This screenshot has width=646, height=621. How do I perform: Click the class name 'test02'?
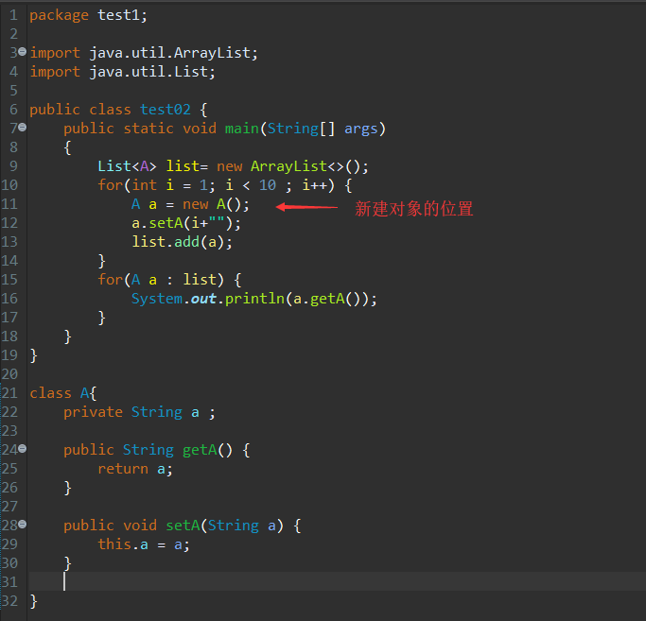tap(166, 110)
